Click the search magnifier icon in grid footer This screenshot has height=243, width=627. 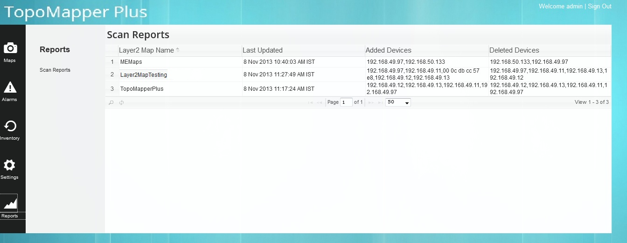pos(111,102)
